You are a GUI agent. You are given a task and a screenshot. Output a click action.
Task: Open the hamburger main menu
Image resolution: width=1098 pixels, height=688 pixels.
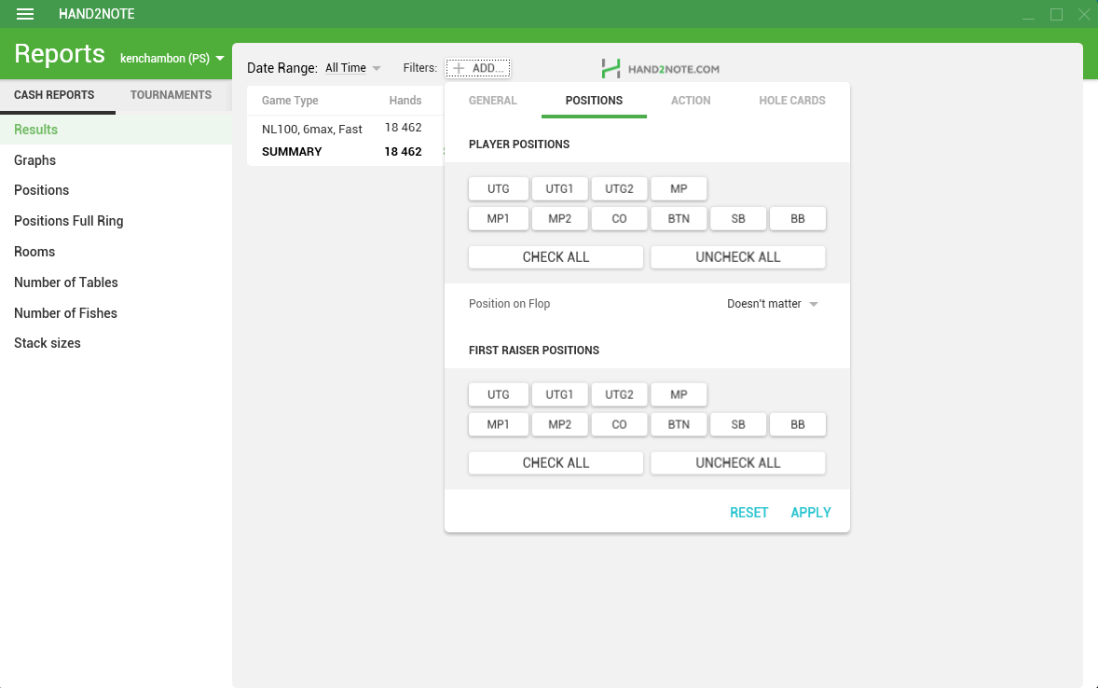[25, 14]
